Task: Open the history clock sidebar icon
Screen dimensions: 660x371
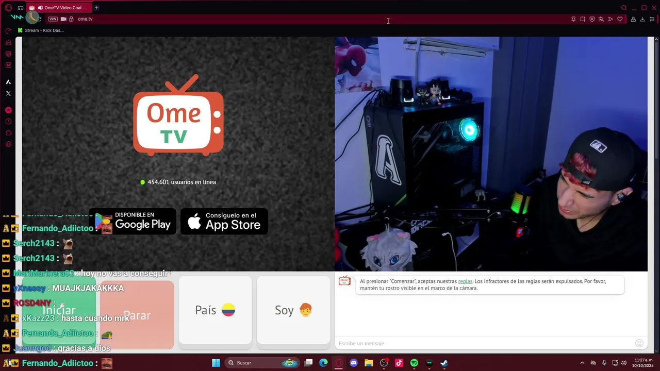Action: tap(8, 122)
